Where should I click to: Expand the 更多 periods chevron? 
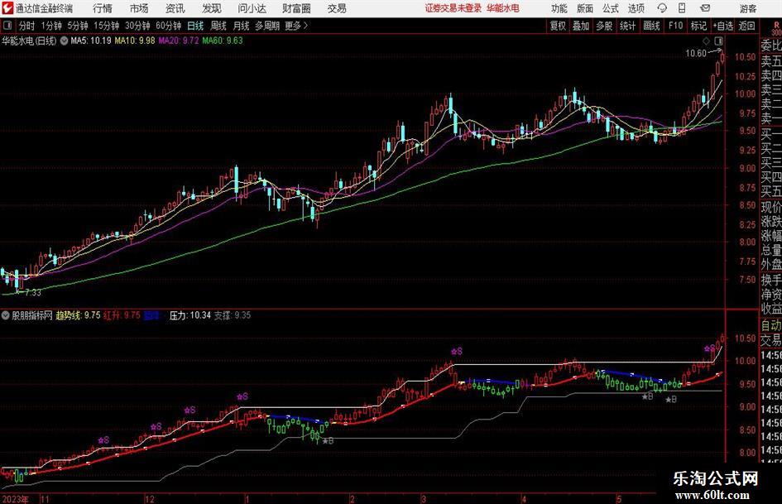(x=297, y=26)
